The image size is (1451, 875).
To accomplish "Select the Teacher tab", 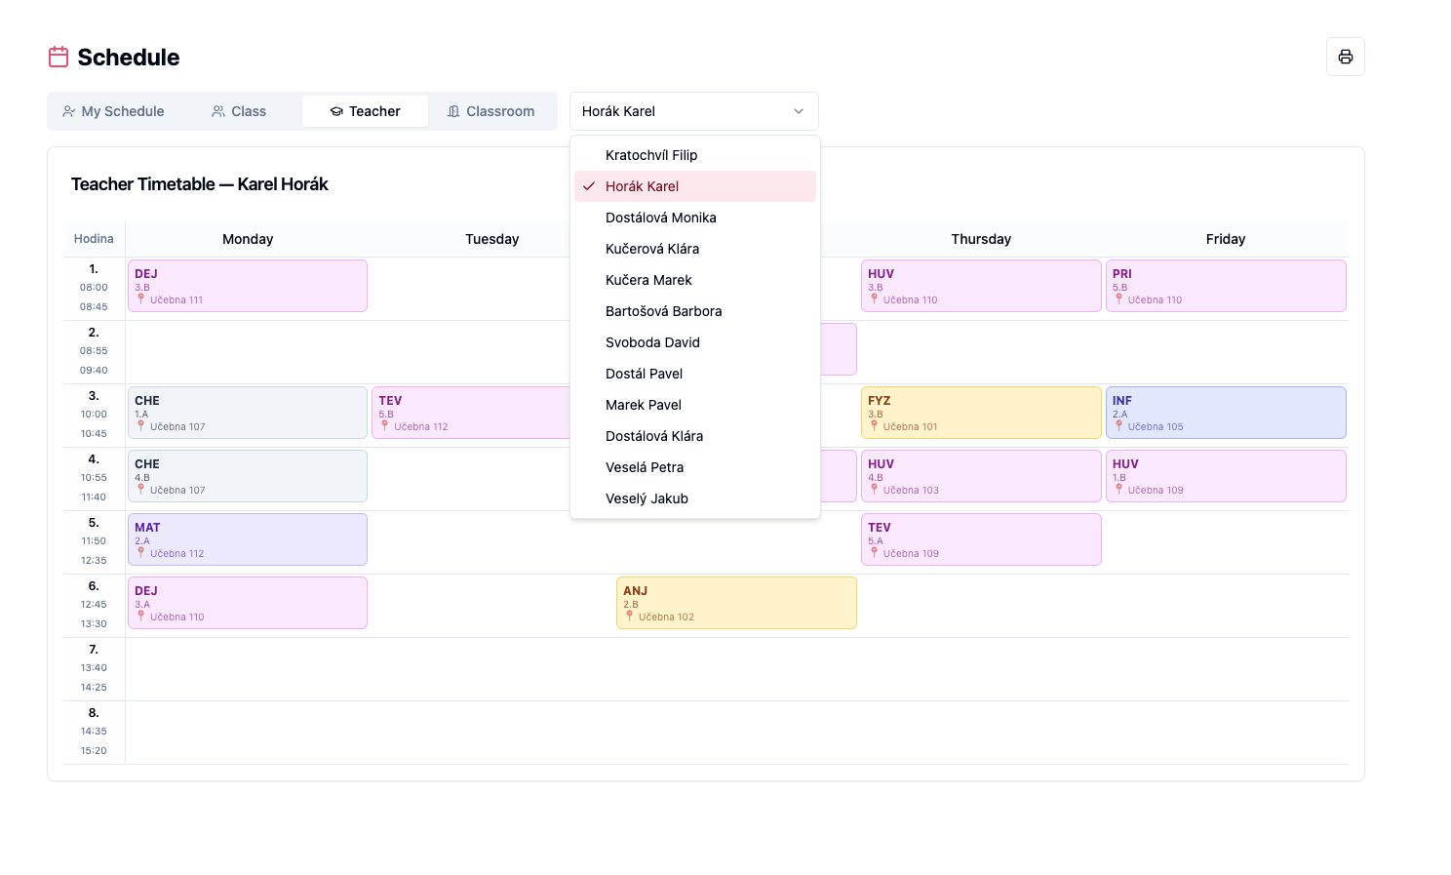I will click(x=365, y=111).
